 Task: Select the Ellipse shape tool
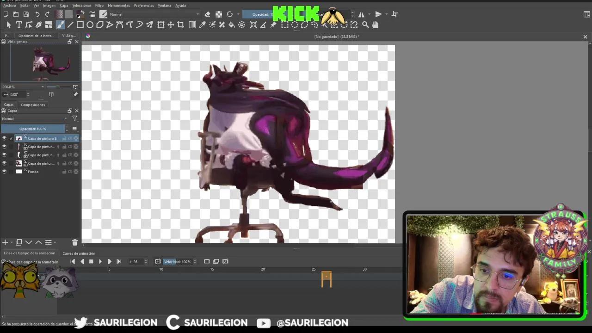pyautogui.click(x=90, y=25)
